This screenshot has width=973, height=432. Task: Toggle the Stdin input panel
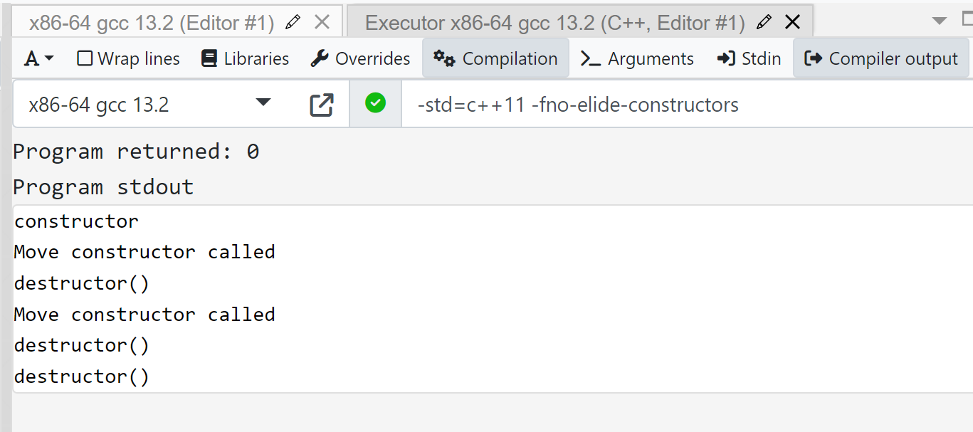tap(749, 58)
